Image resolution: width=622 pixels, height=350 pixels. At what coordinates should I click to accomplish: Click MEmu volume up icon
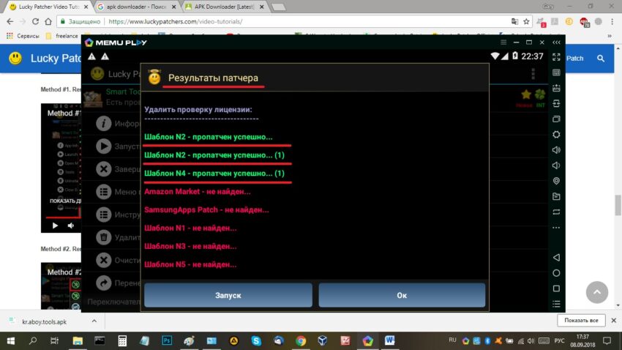coord(556,150)
